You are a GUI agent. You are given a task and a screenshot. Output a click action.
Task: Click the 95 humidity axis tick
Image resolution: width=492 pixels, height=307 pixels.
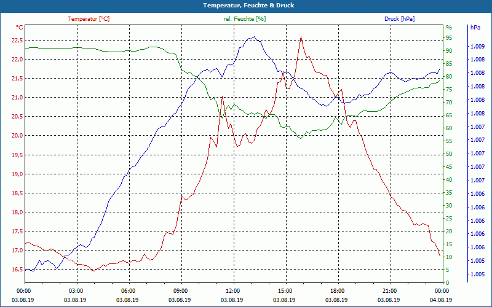pos(449,38)
